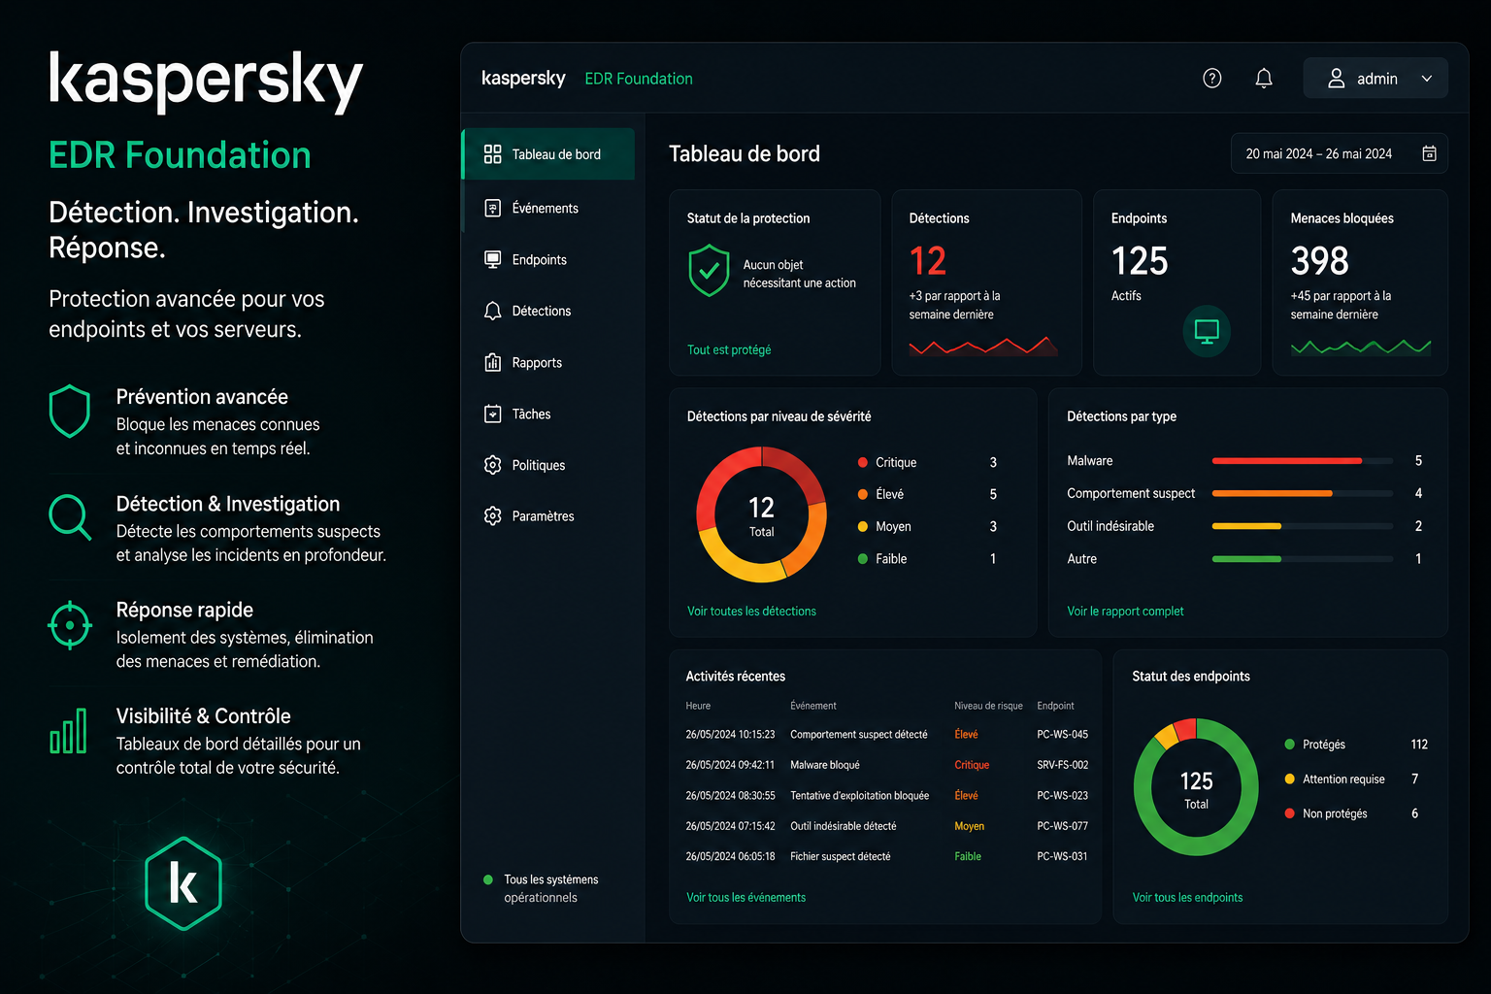The height and width of the screenshot is (994, 1491).
Task: Click the Événements sidebar icon
Action: pyautogui.click(x=493, y=208)
